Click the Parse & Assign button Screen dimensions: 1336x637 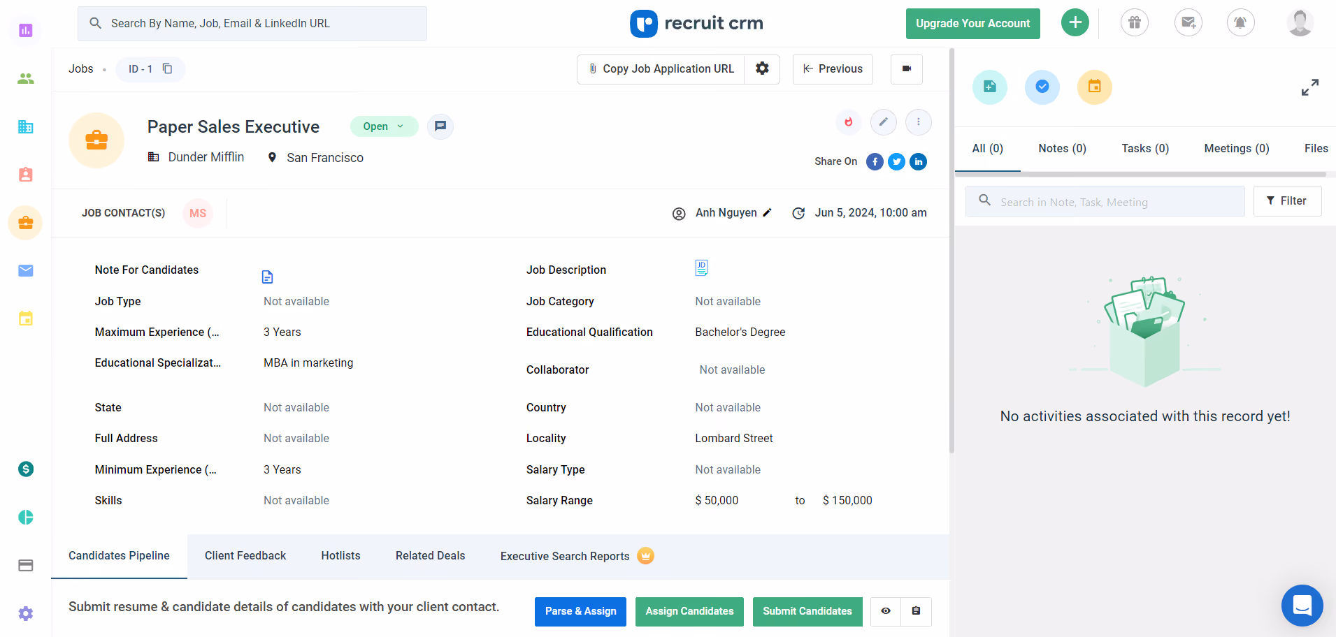click(x=580, y=611)
